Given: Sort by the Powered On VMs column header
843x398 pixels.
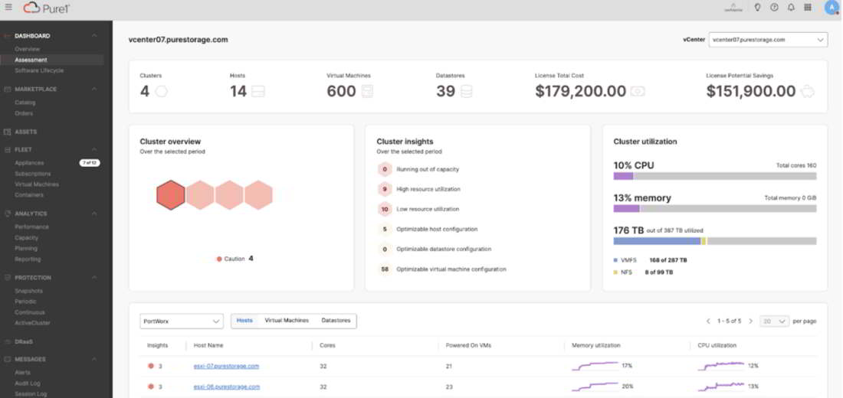Looking at the screenshot, I should (467, 345).
